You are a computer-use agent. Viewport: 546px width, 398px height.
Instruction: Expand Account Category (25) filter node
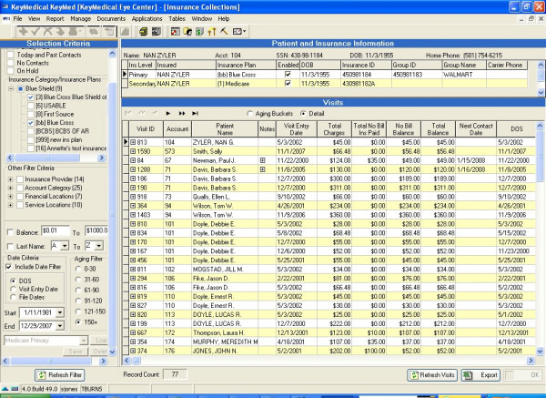point(10,188)
